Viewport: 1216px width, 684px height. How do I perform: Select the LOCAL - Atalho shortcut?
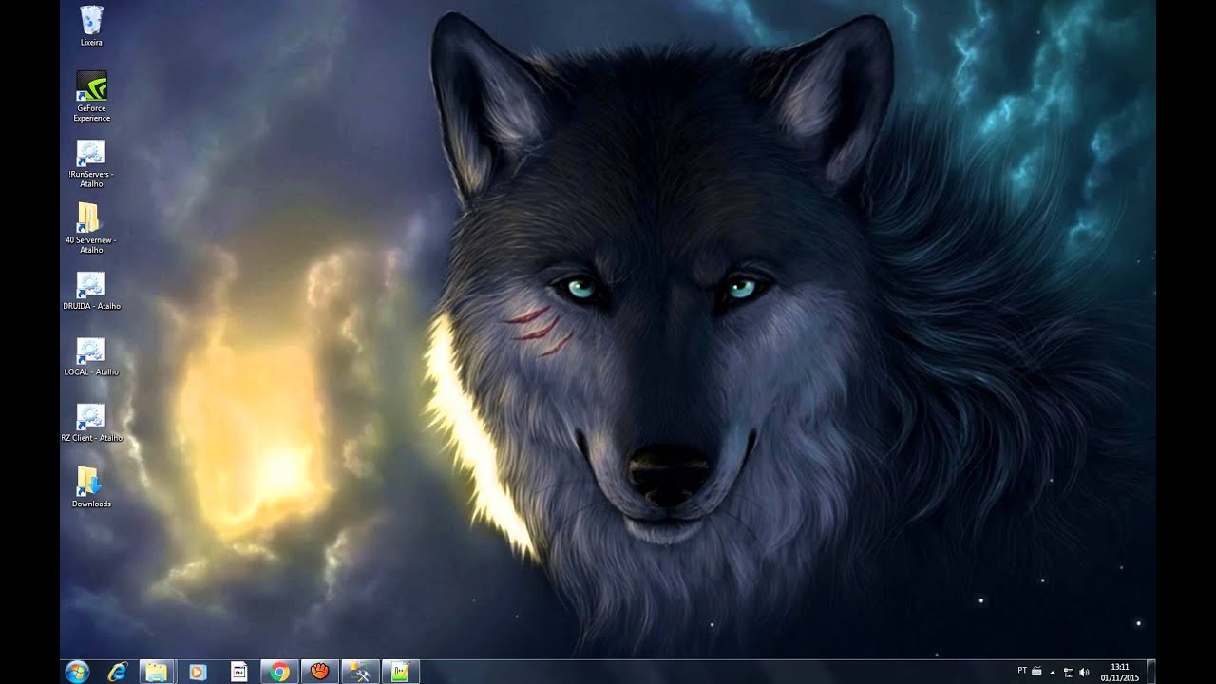[x=91, y=357]
